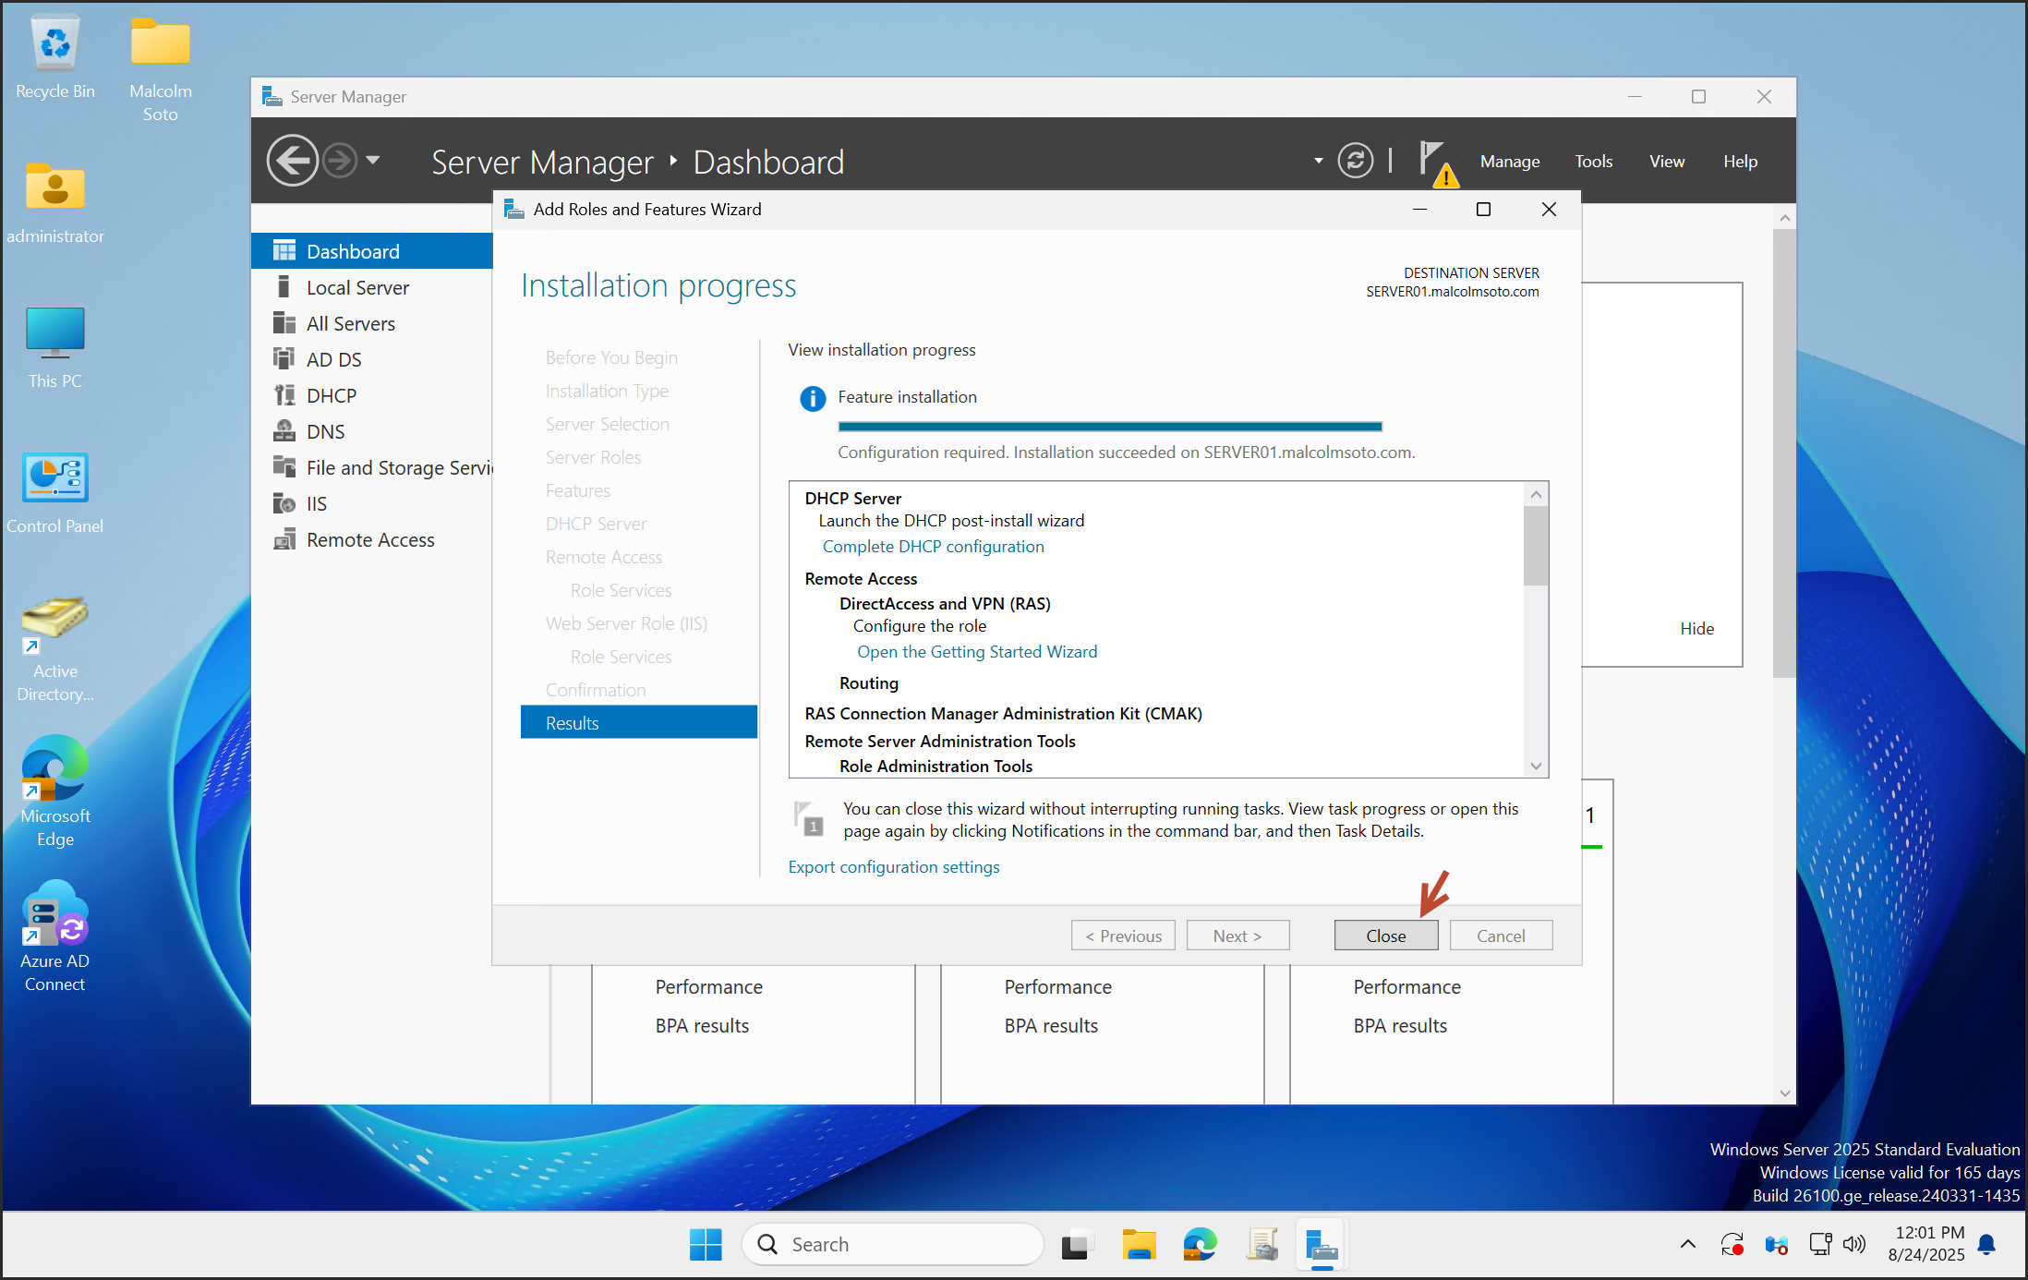Open the Tools menu
Viewport: 2028px width, 1280px height.
pyautogui.click(x=1593, y=162)
